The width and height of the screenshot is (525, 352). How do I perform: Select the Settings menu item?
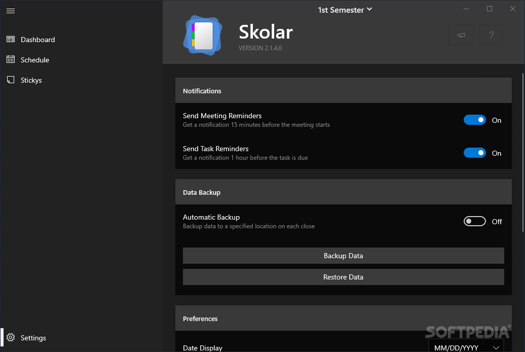click(82, 338)
